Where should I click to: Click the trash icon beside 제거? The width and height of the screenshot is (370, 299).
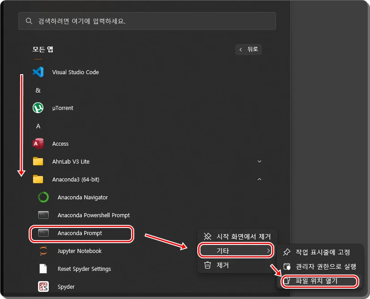tap(208, 265)
